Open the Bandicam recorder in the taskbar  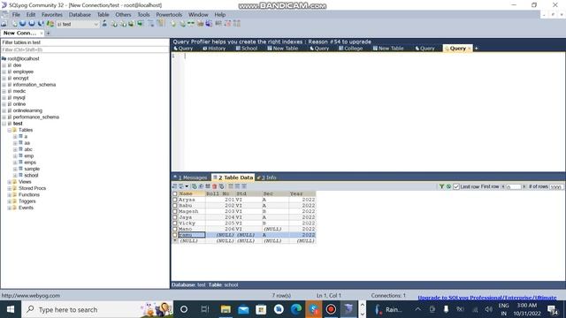pyautogui.click(x=331, y=309)
